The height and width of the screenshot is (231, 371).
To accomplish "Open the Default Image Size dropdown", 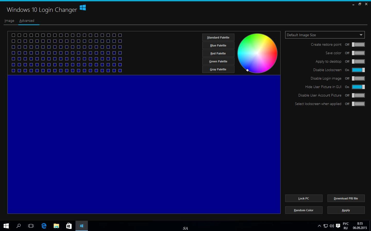I will click(x=325, y=35).
